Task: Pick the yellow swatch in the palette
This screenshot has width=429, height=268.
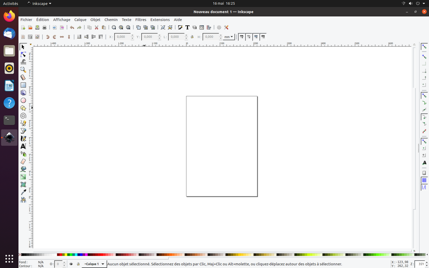Action: click(66, 255)
